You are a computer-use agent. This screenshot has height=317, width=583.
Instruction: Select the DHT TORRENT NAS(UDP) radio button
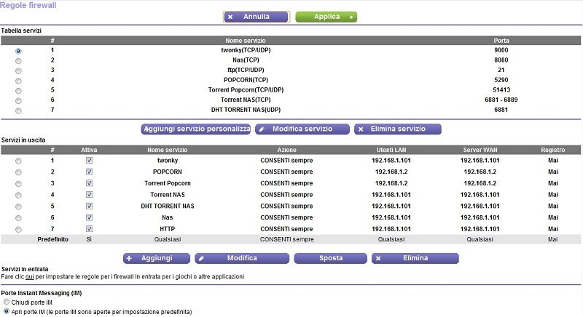click(x=18, y=111)
